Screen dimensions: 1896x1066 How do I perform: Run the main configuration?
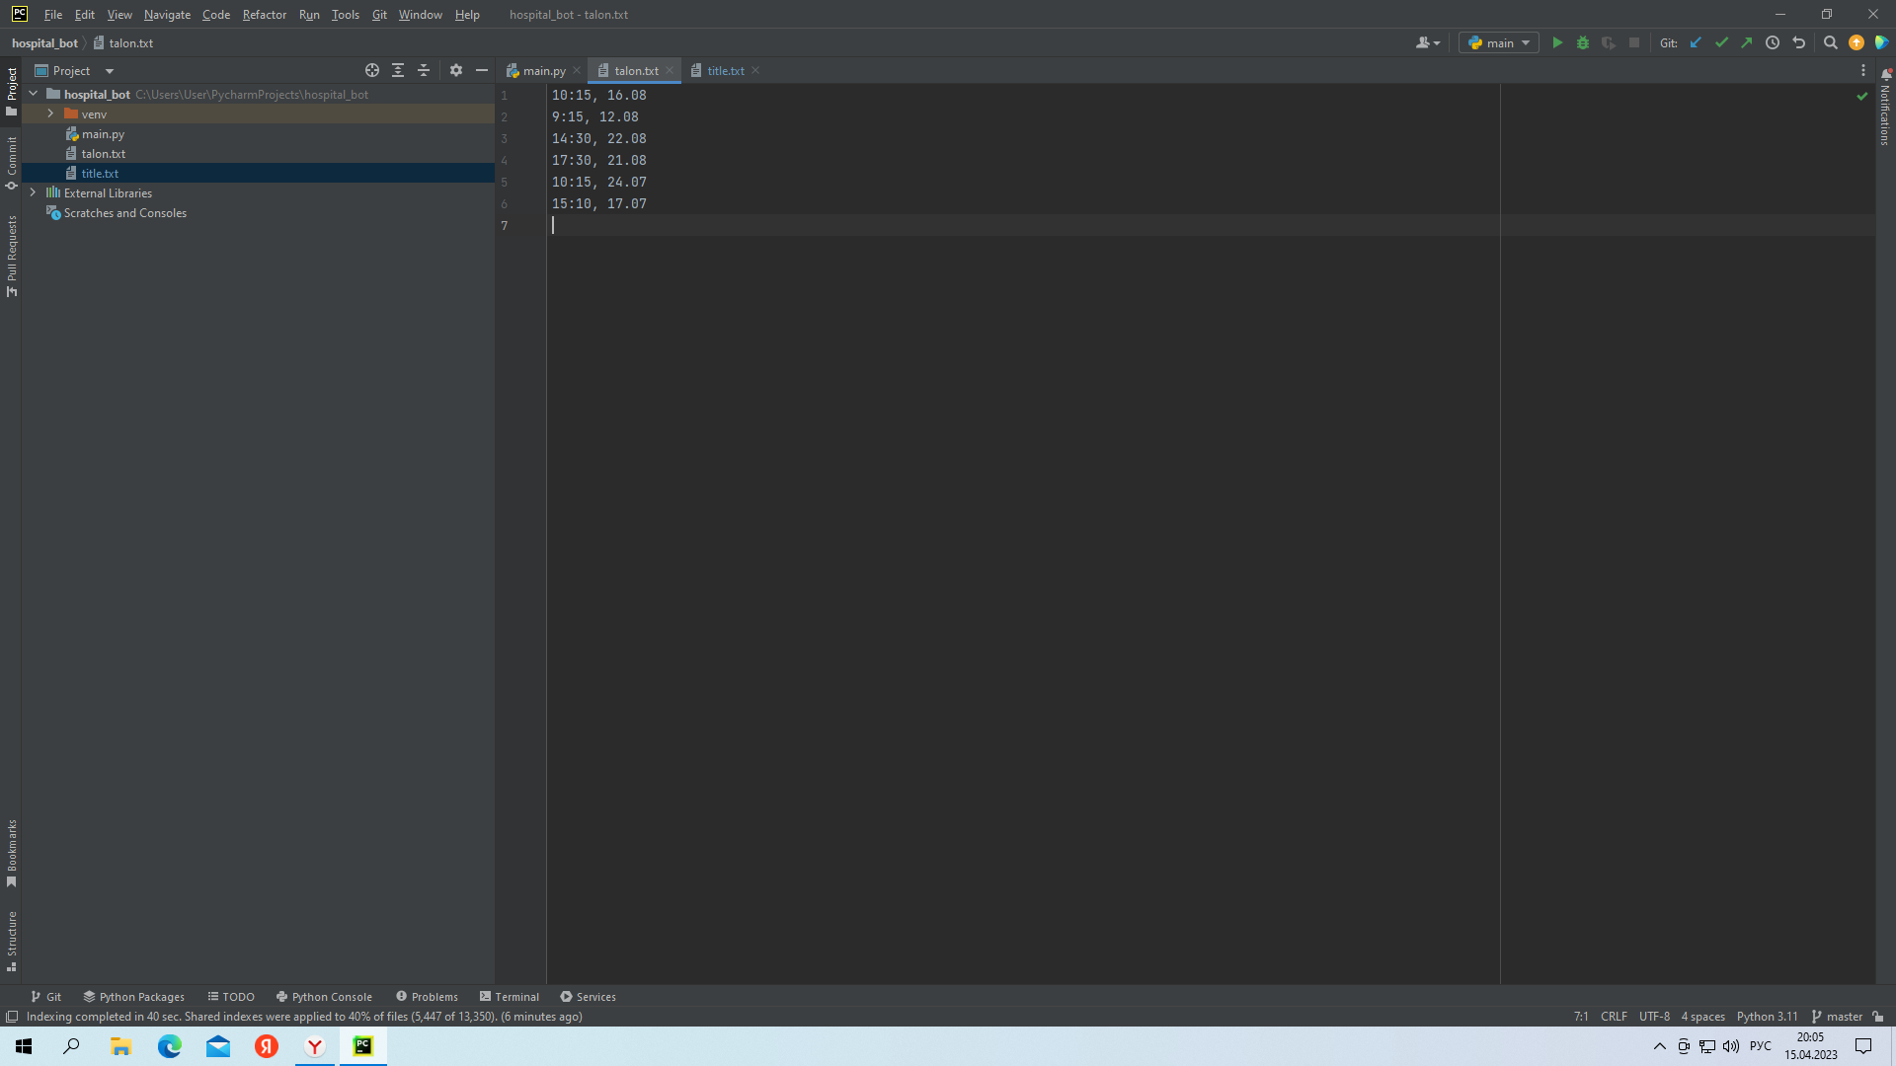(1557, 42)
